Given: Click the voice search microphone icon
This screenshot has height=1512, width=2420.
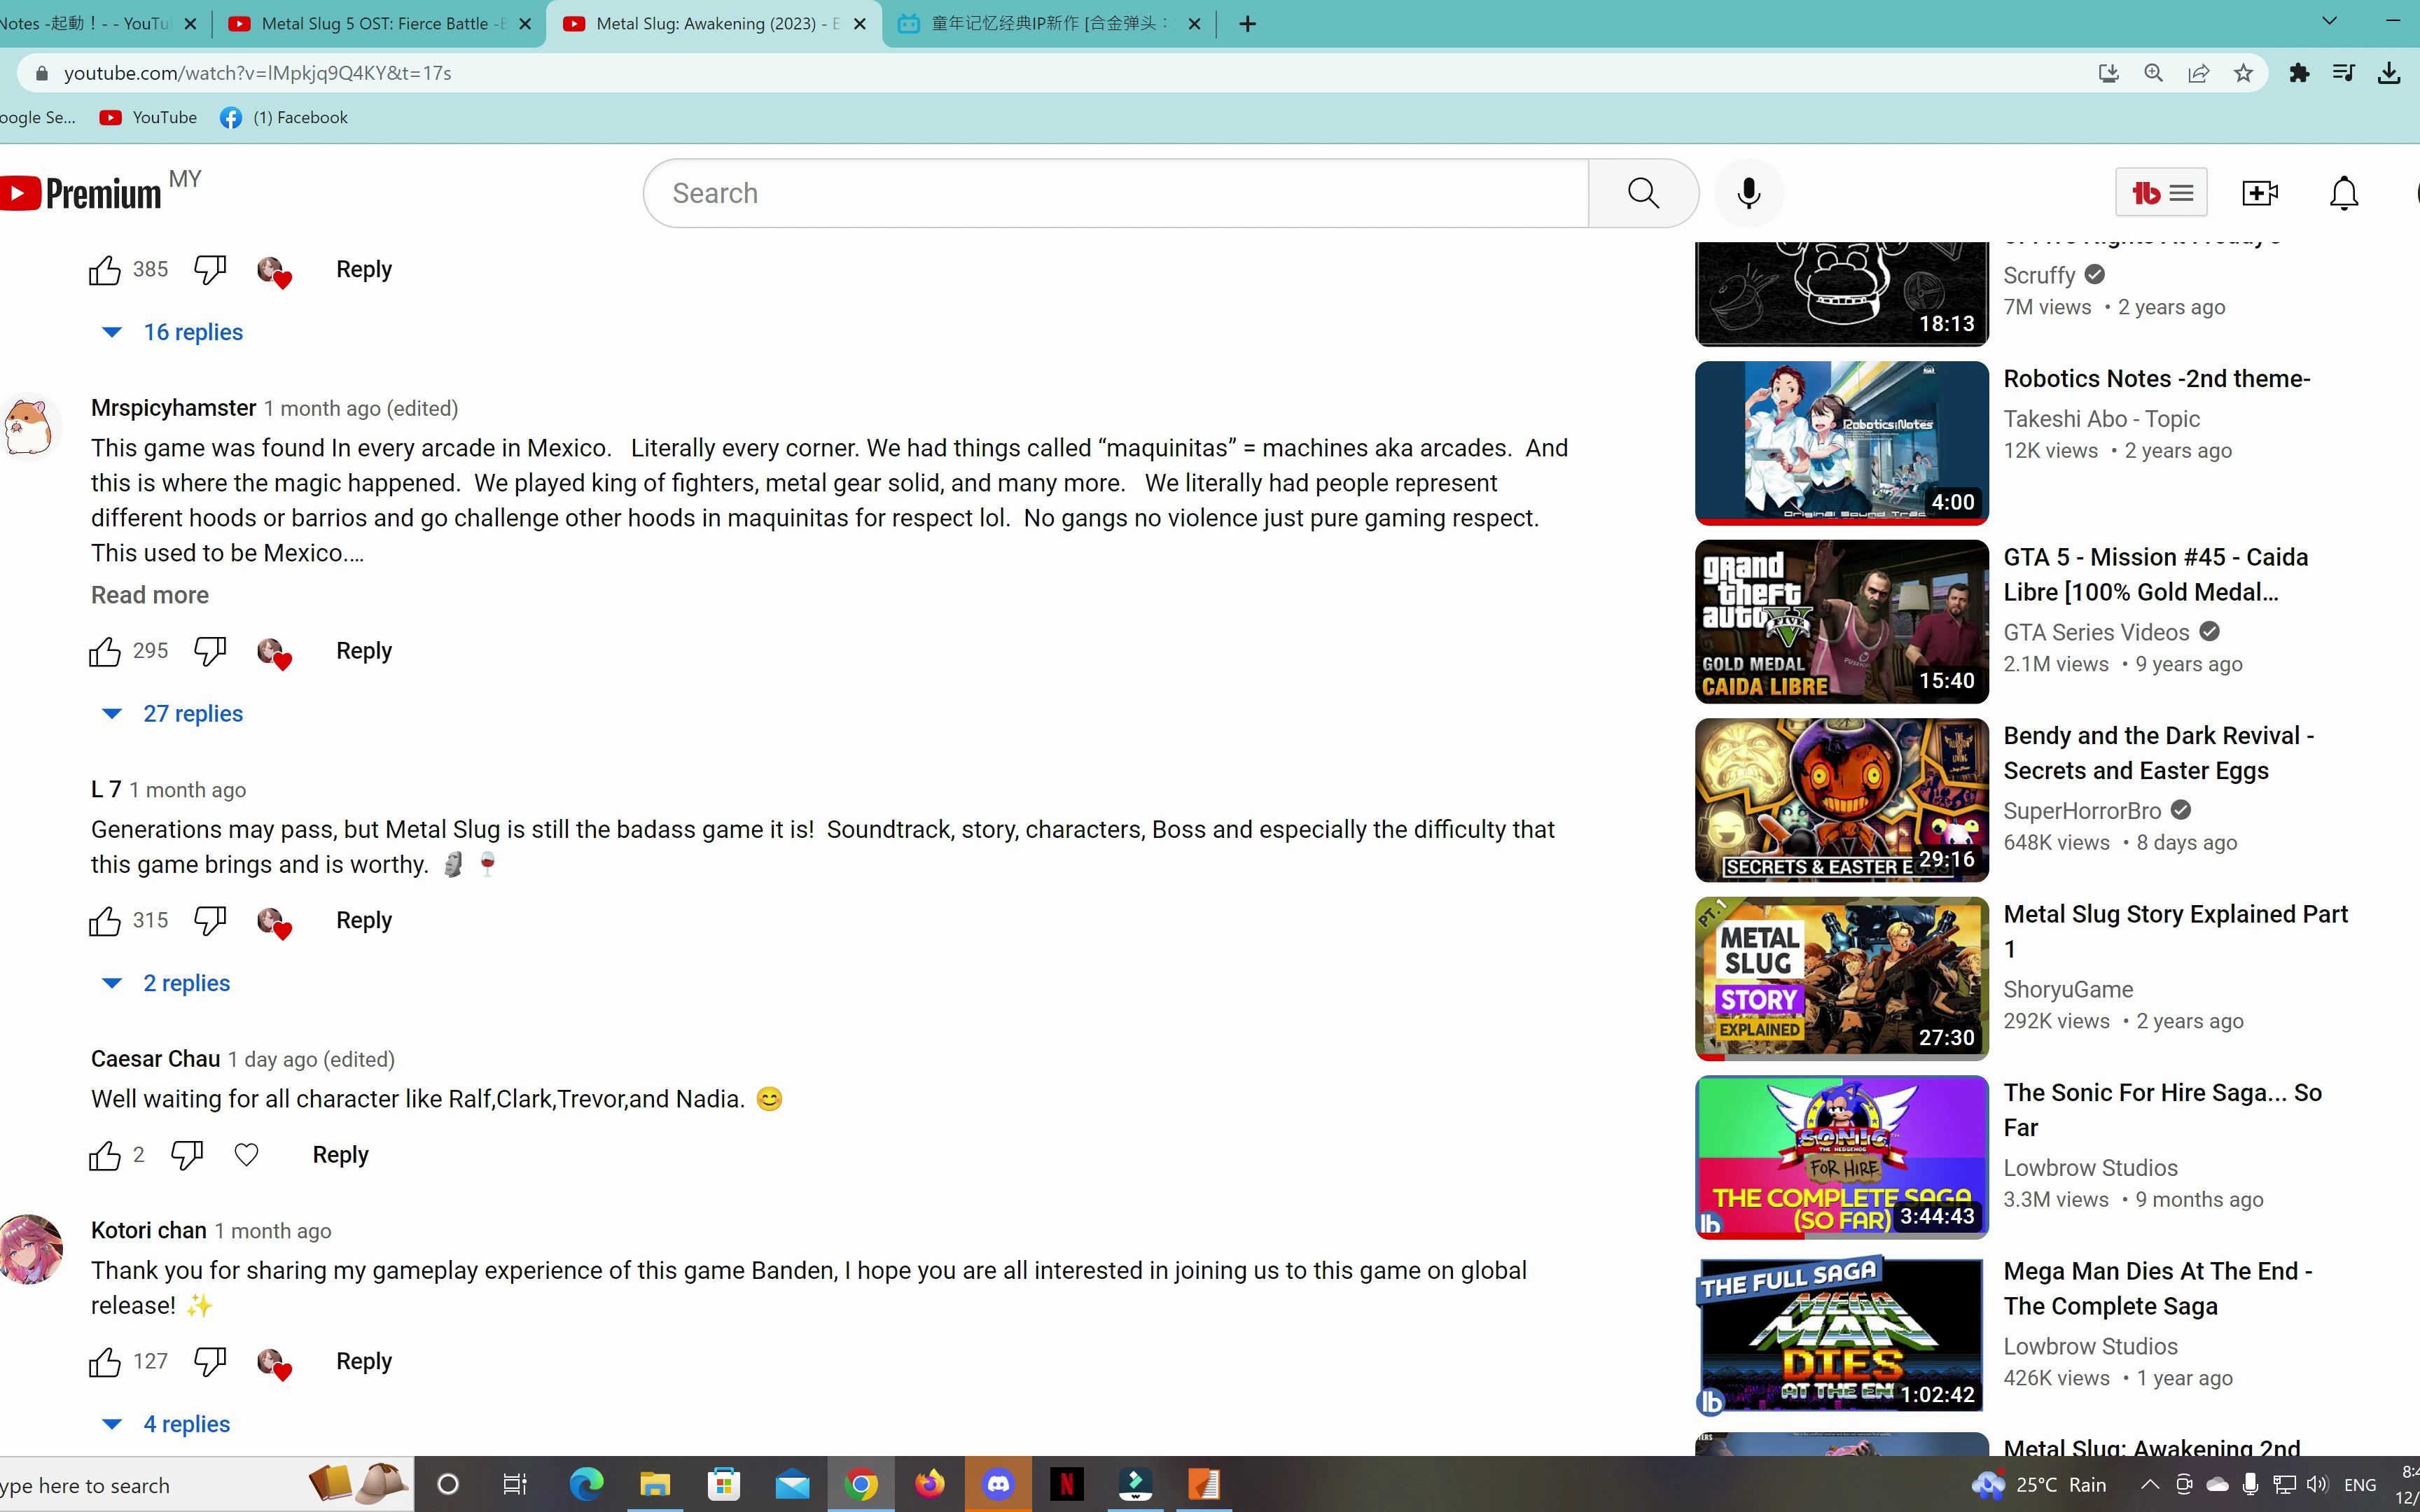Looking at the screenshot, I should [x=1748, y=193].
